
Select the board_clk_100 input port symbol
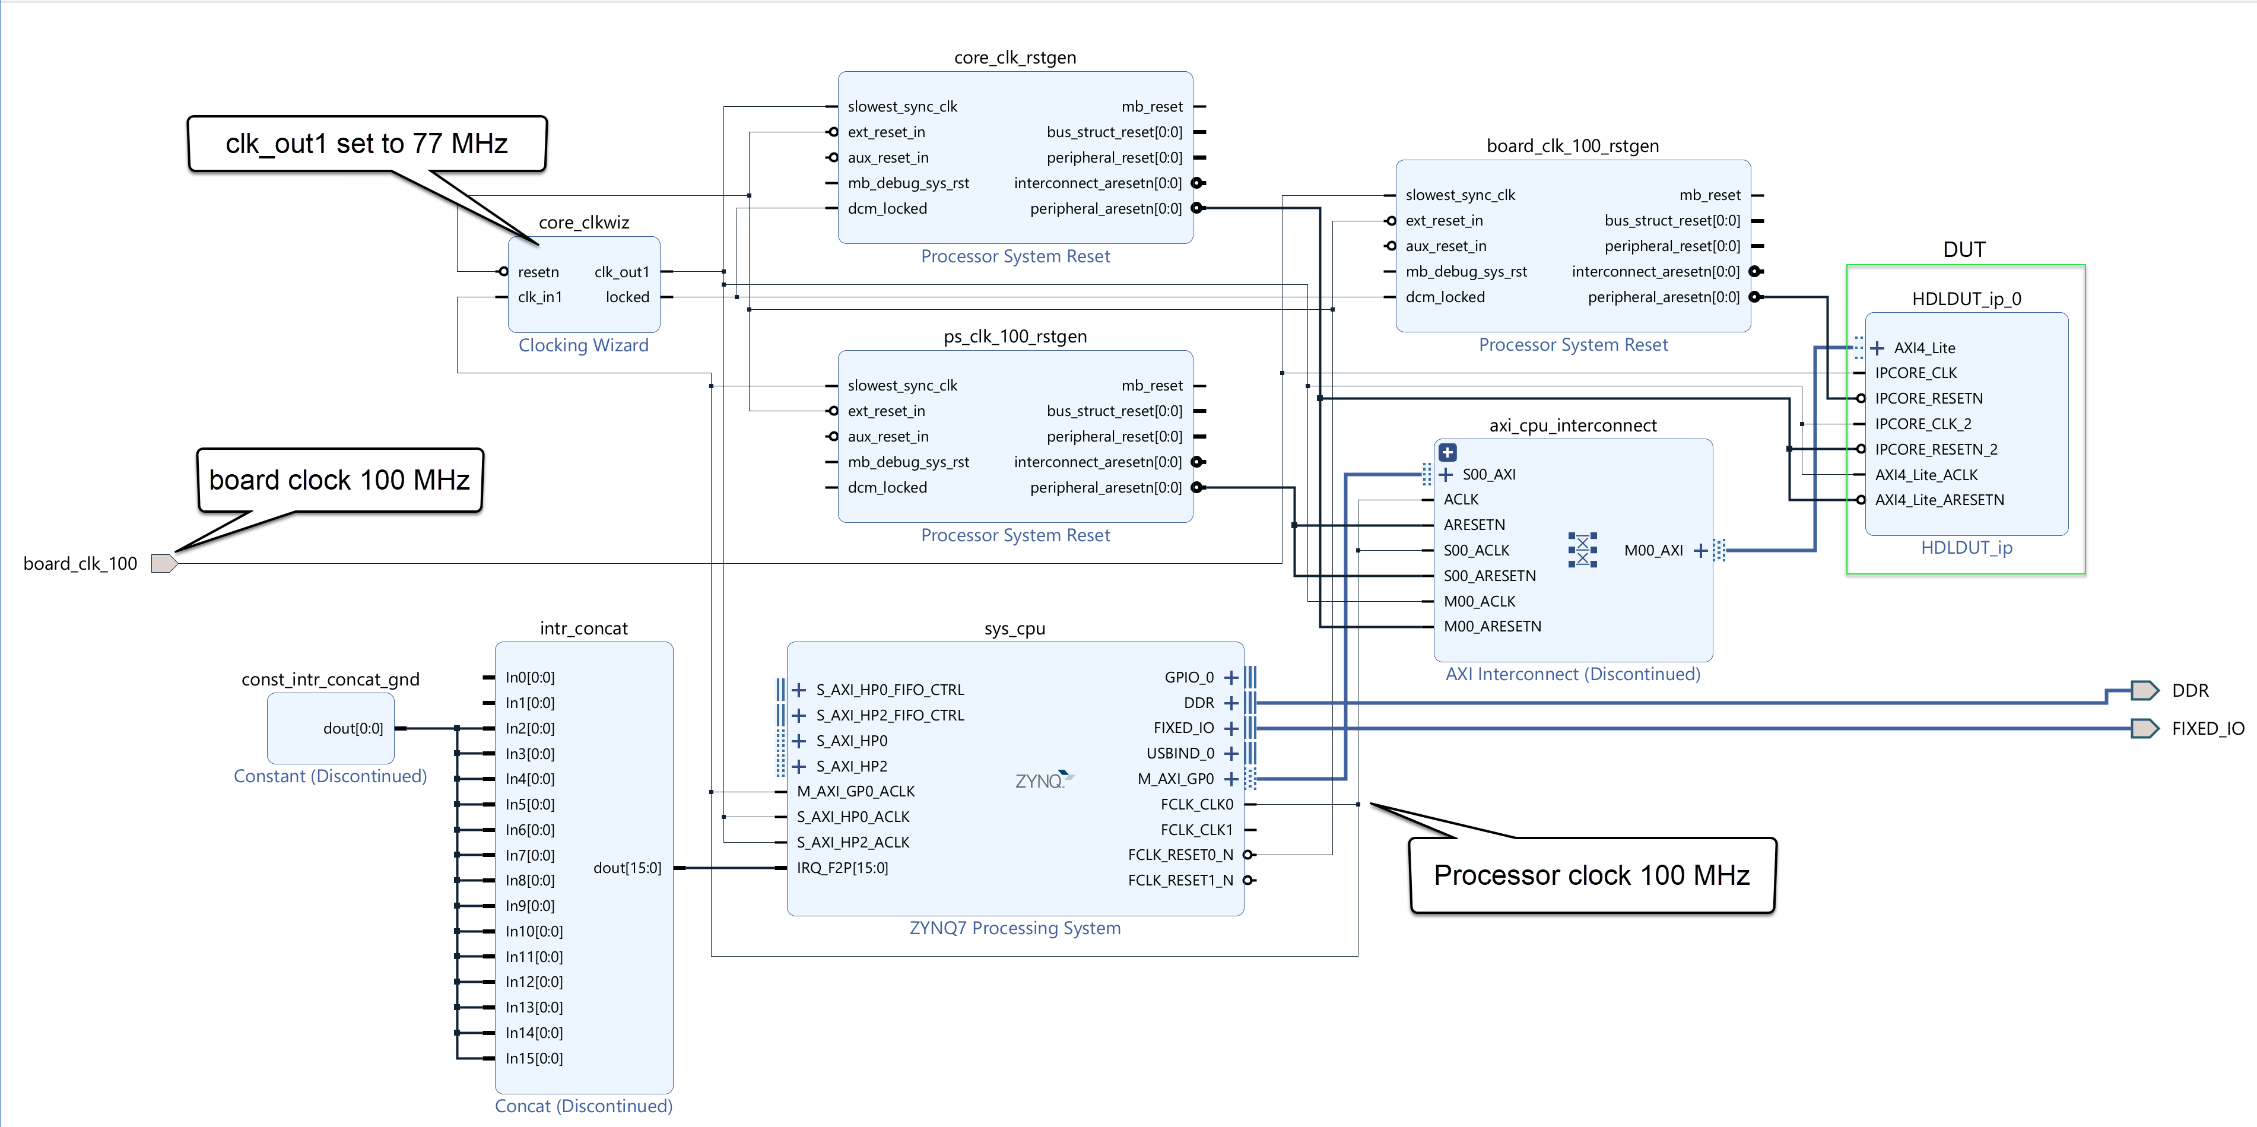(x=165, y=564)
